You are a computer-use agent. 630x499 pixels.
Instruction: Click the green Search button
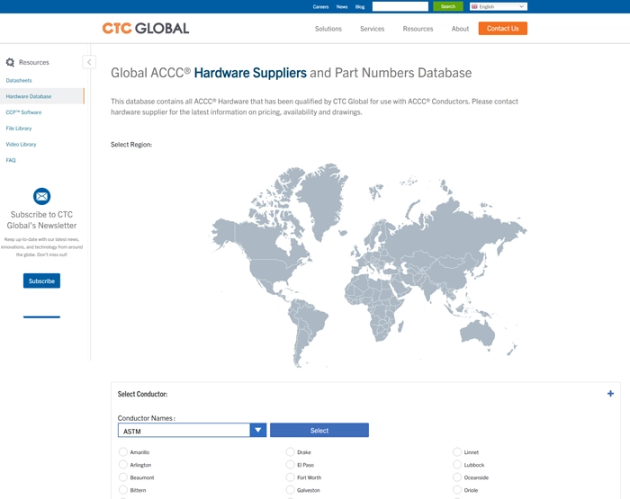pyautogui.click(x=447, y=6)
